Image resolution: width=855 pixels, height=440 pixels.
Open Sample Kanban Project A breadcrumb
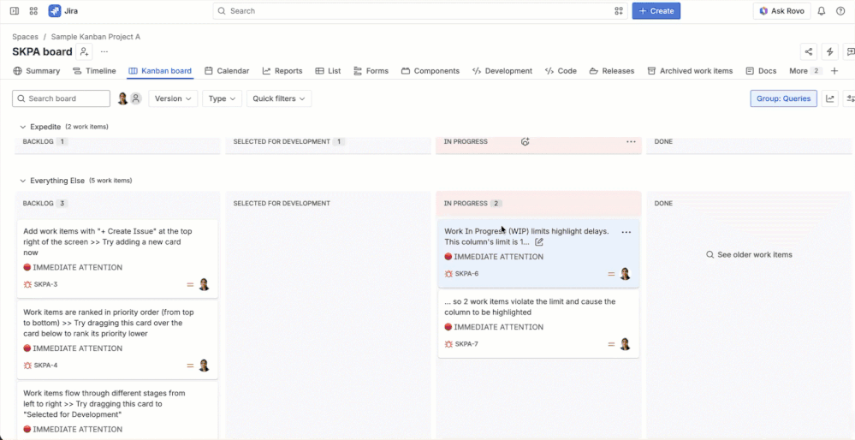pos(95,37)
